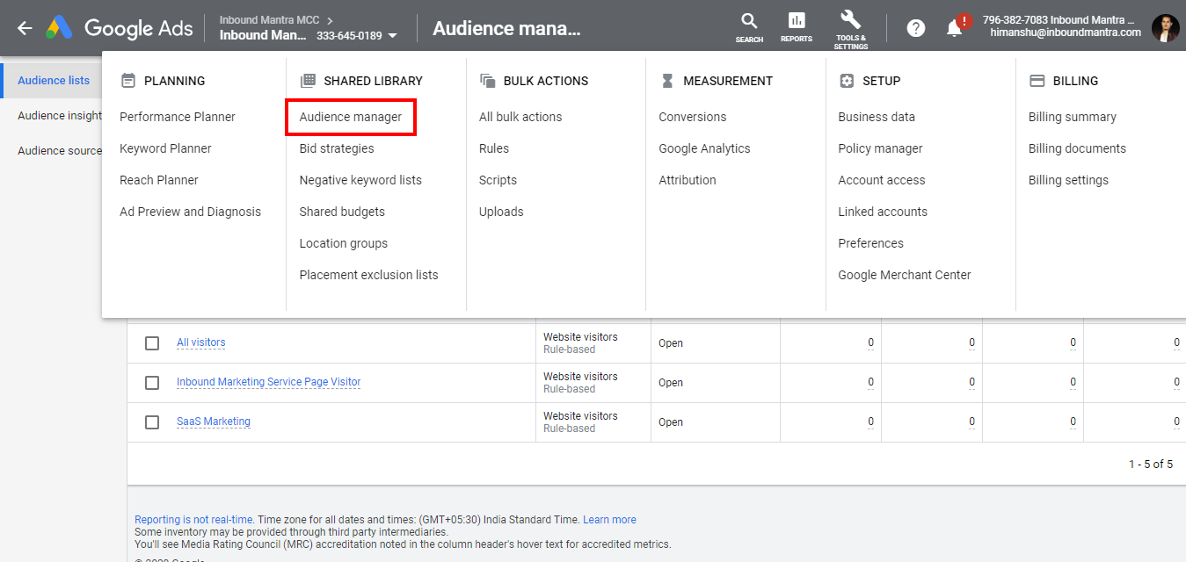Image resolution: width=1186 pixels, height=562 pixels.
Task: Click the Learn more link
Action: pyautogui.click(x=609, y=520)
